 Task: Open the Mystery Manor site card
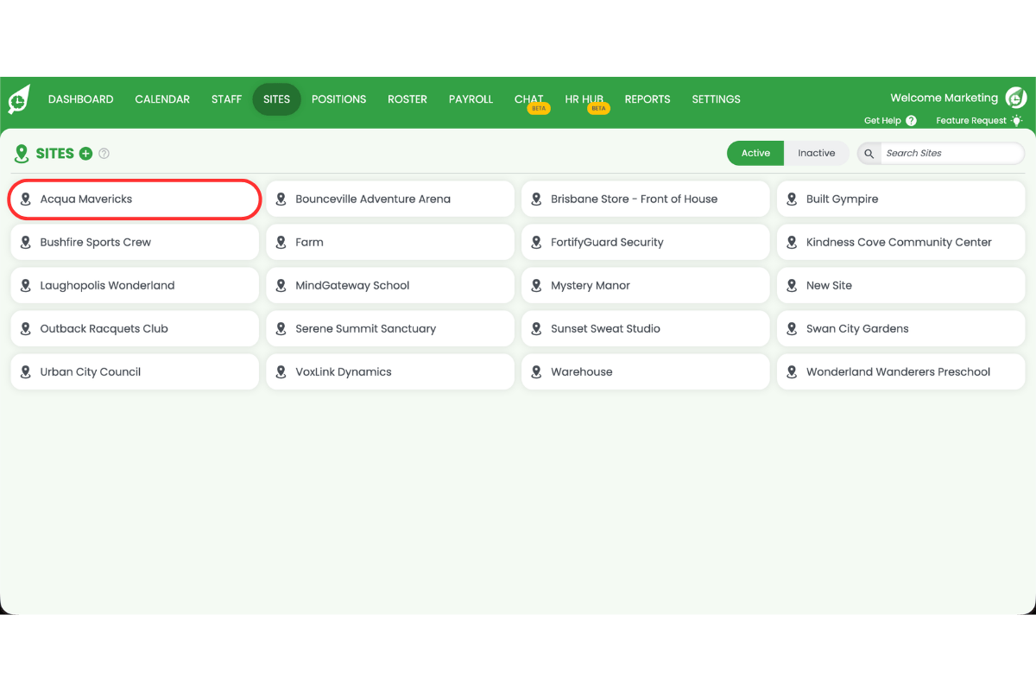click(x=645, y=285)
